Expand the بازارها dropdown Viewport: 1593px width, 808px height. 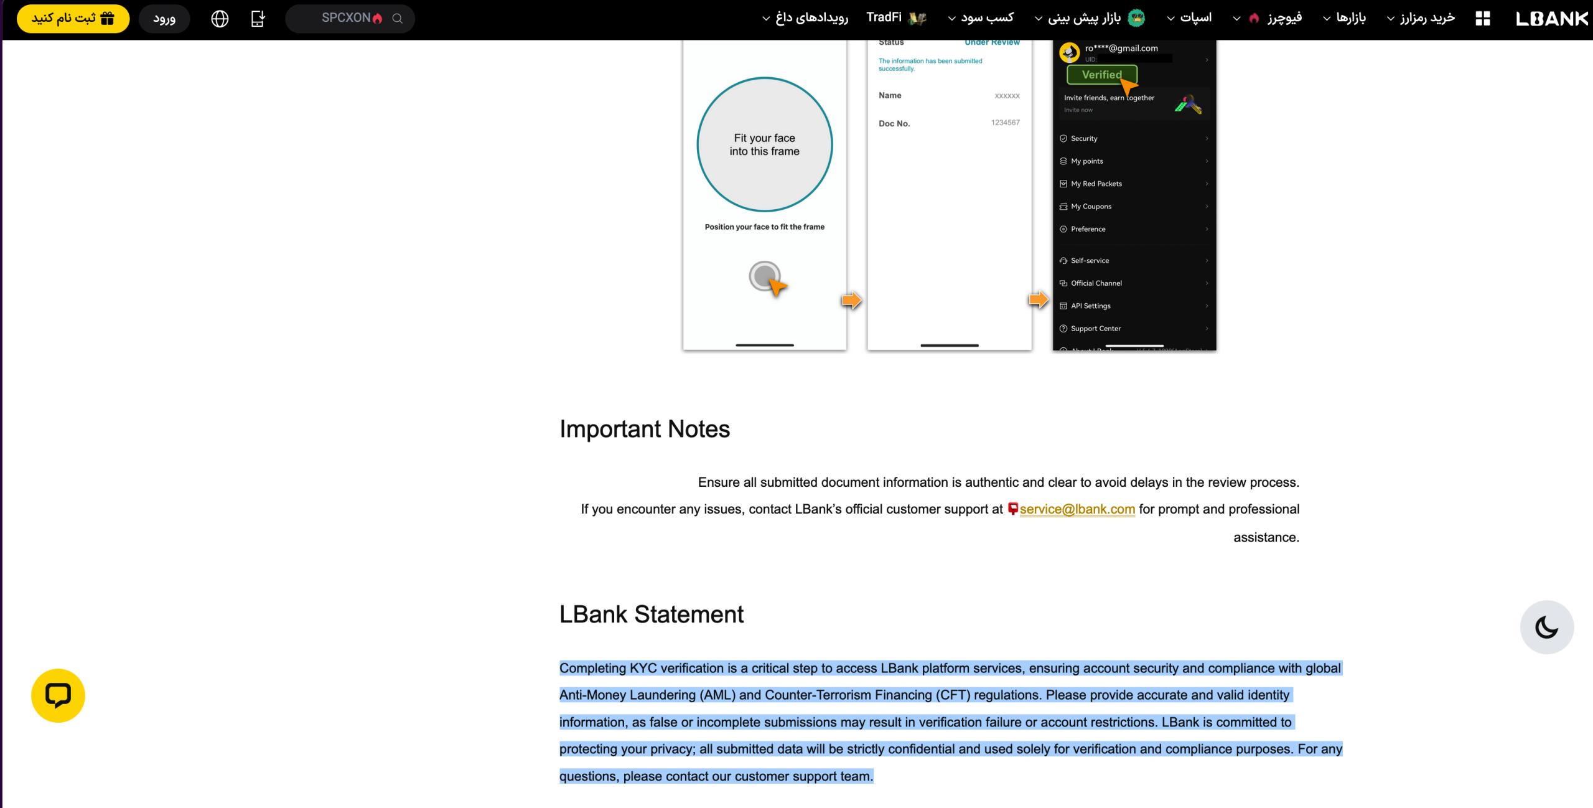coord(1344,18)
